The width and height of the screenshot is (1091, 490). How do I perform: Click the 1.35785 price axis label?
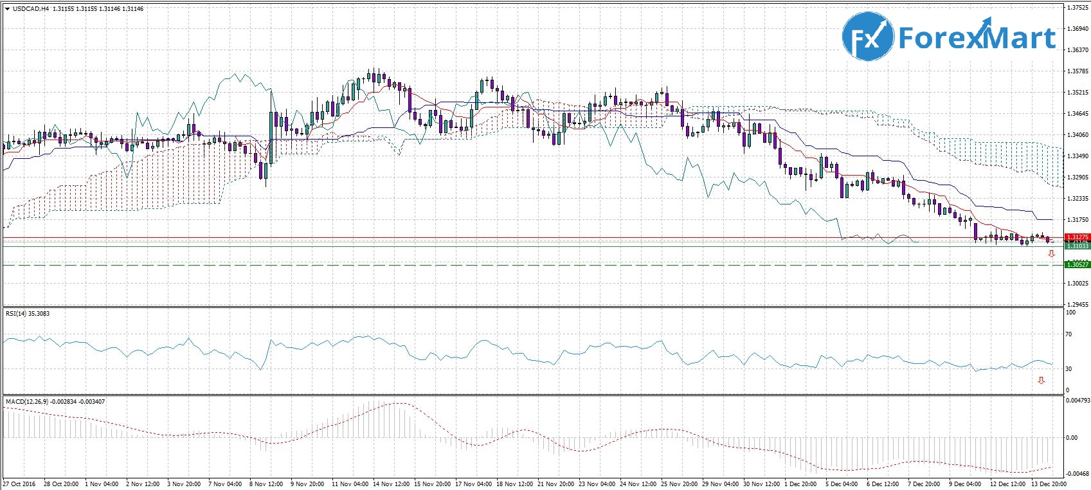click(x=1077, y=71)
